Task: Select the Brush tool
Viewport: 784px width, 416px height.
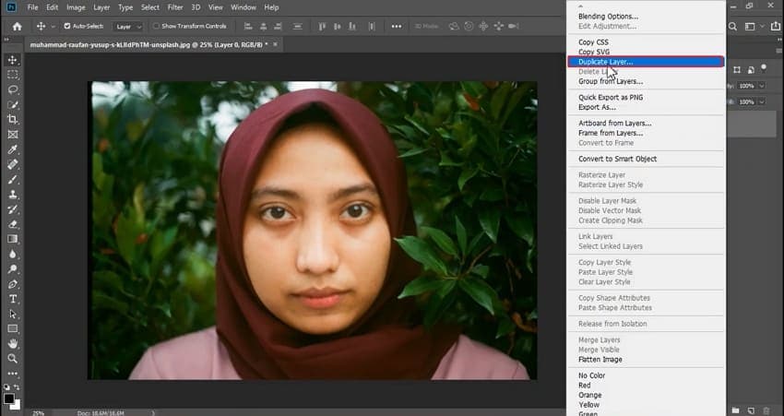Action: tap(13, 180)
